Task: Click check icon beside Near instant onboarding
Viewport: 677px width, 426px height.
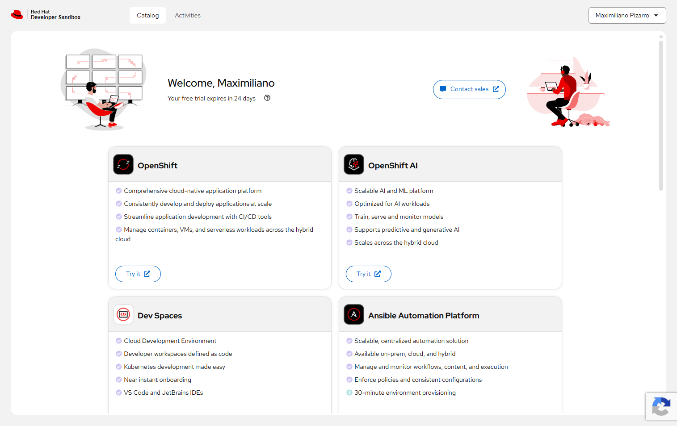Action: pyautogui.click(x=119, y=380)
